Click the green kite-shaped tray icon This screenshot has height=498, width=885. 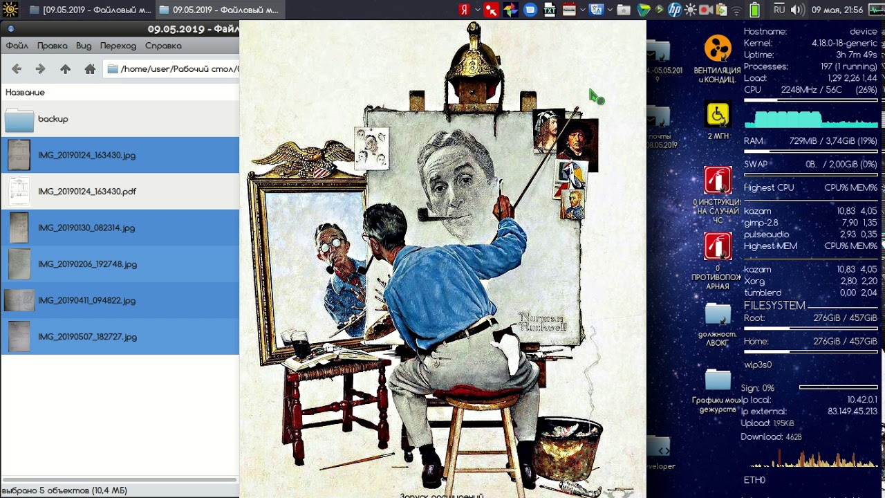pos(644,10)
